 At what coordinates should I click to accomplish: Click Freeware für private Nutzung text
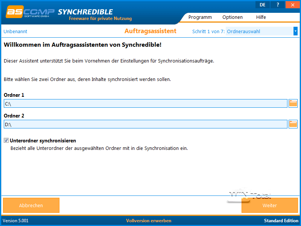100,18
